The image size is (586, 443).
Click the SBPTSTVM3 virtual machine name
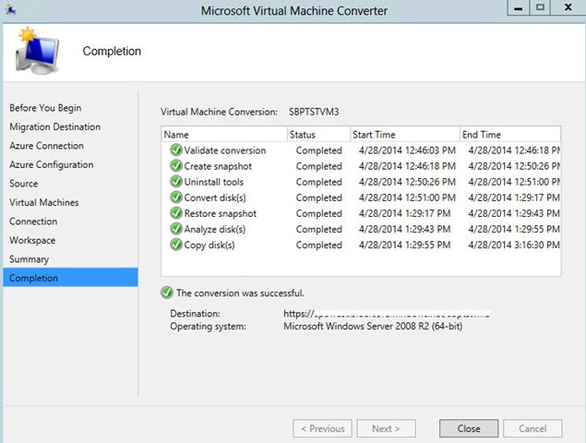point(314,112)
